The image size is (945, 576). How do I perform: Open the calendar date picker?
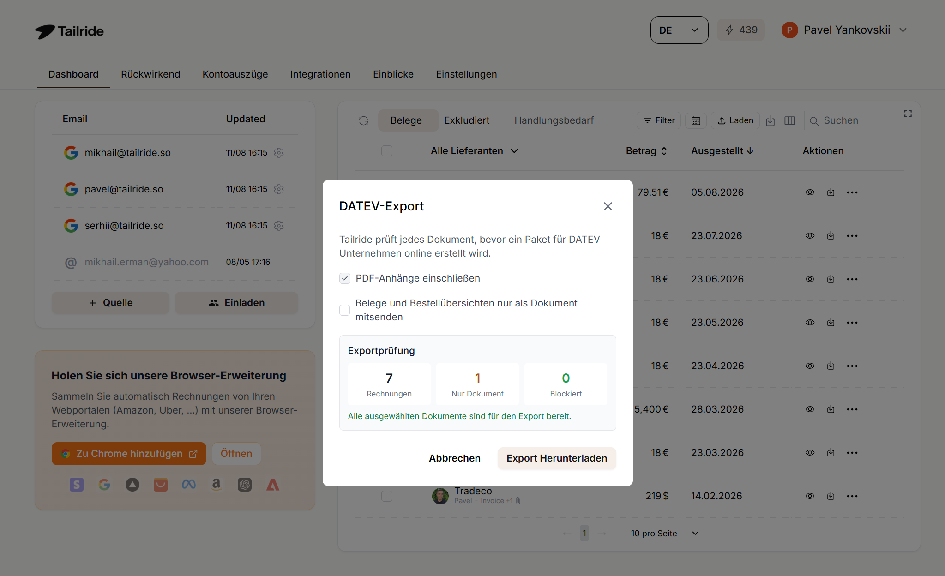tap(696, 120)
